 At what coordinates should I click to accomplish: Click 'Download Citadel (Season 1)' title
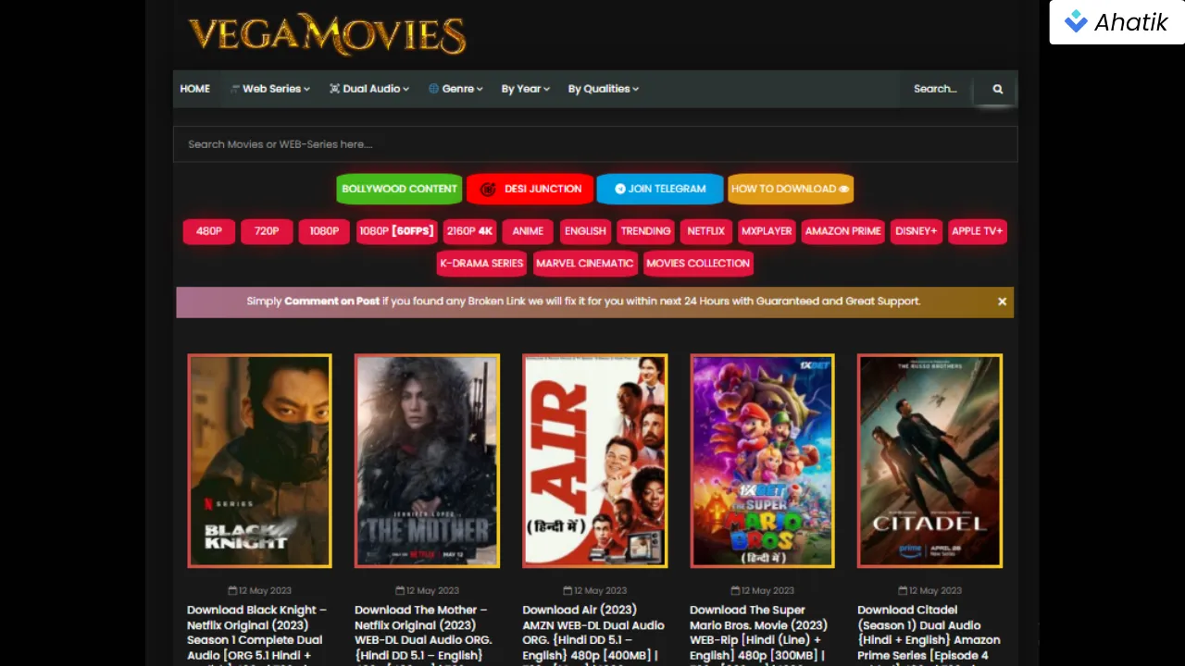point(929,635)
